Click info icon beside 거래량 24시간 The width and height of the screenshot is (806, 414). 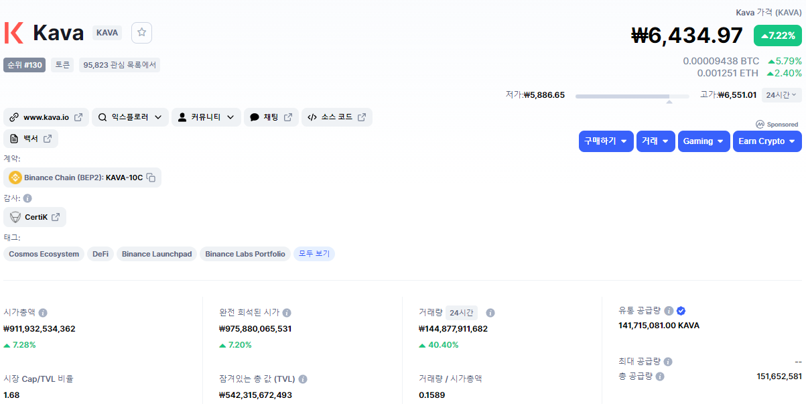[490, 313]
